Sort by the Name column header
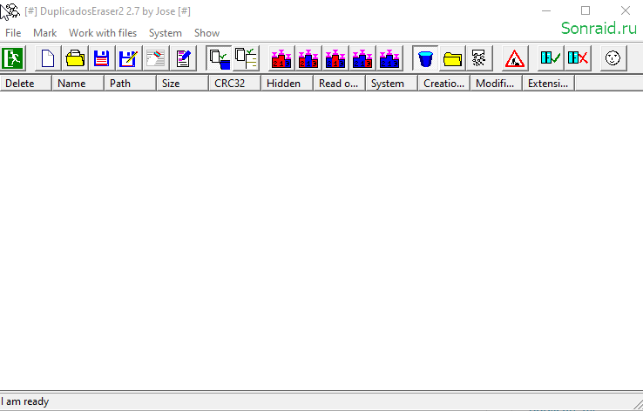The height and width of the screenshot is (411, 643). click(x=78, y=84)
